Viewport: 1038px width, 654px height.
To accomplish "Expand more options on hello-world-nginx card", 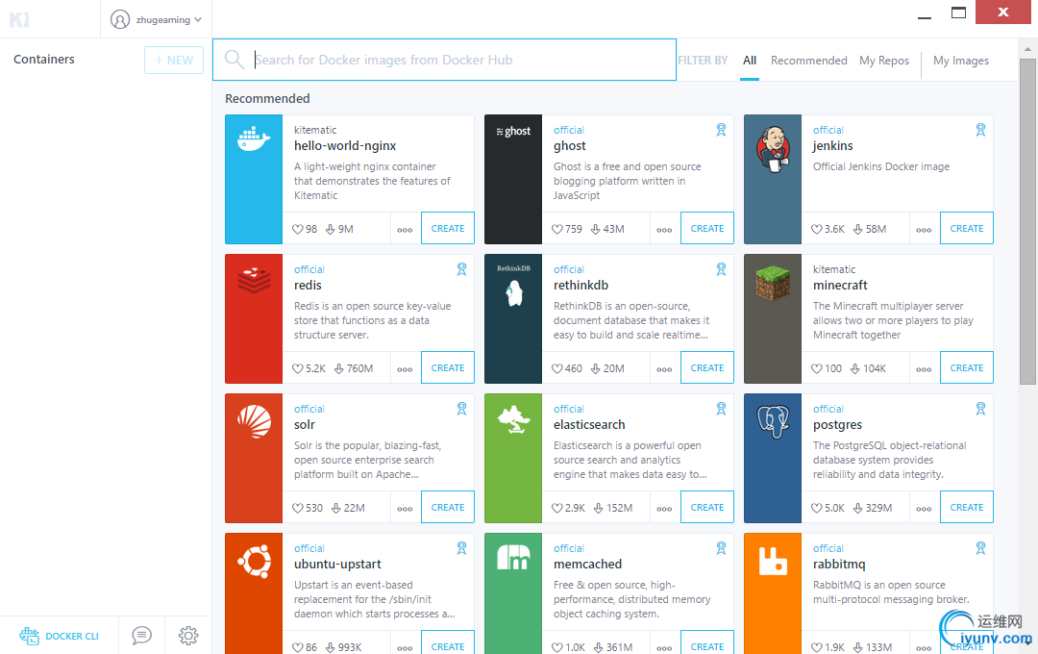I will pos(406,229).
